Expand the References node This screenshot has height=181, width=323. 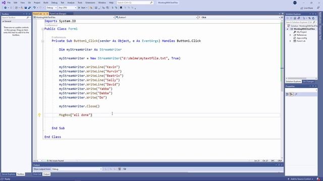[x=291, y=35]
